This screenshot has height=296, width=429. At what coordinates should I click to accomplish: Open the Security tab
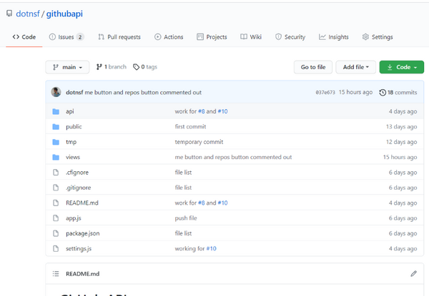[290, 37]
